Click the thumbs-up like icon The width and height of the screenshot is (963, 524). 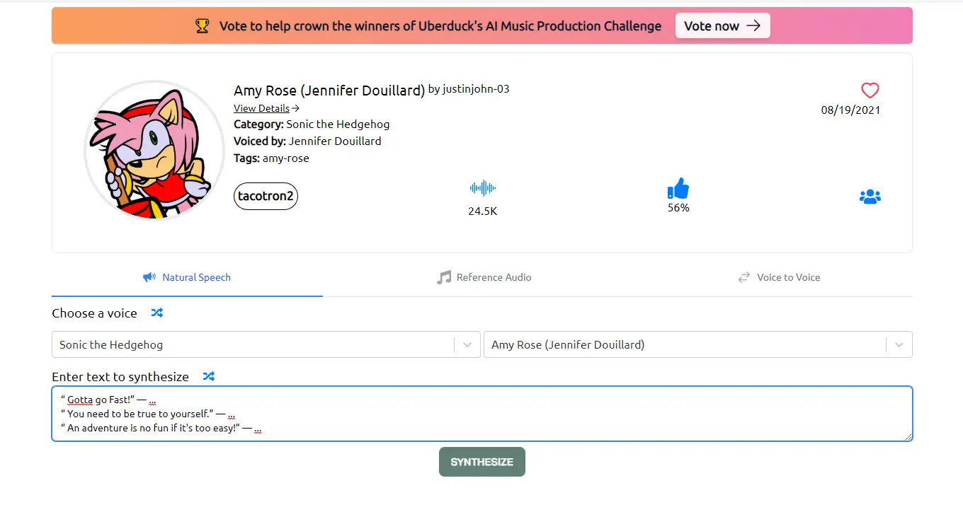pyautogui.click(x=678, y=189)
